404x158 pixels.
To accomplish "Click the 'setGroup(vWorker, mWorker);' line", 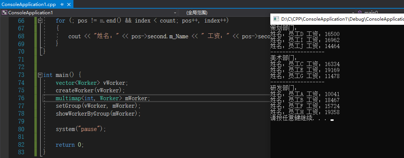I will (98, 106).
